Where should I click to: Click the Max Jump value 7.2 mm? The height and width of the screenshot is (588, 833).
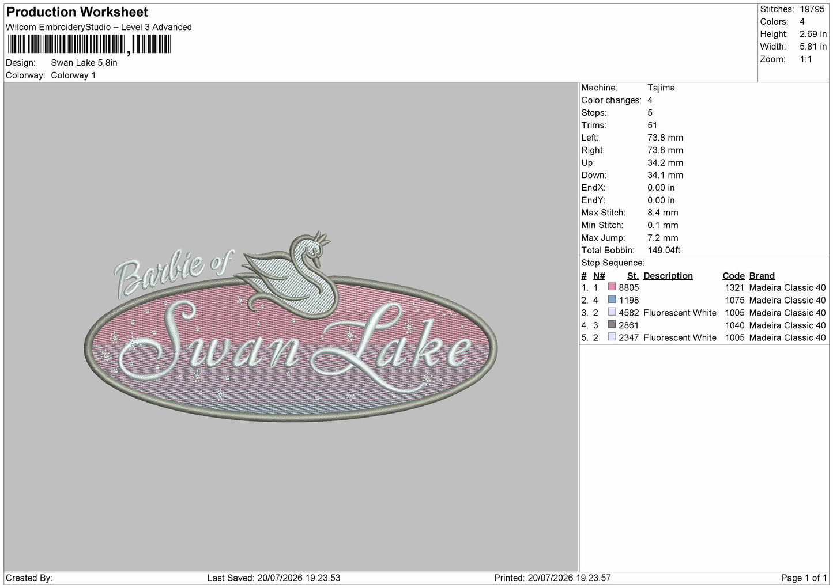[x=663, y=238]
